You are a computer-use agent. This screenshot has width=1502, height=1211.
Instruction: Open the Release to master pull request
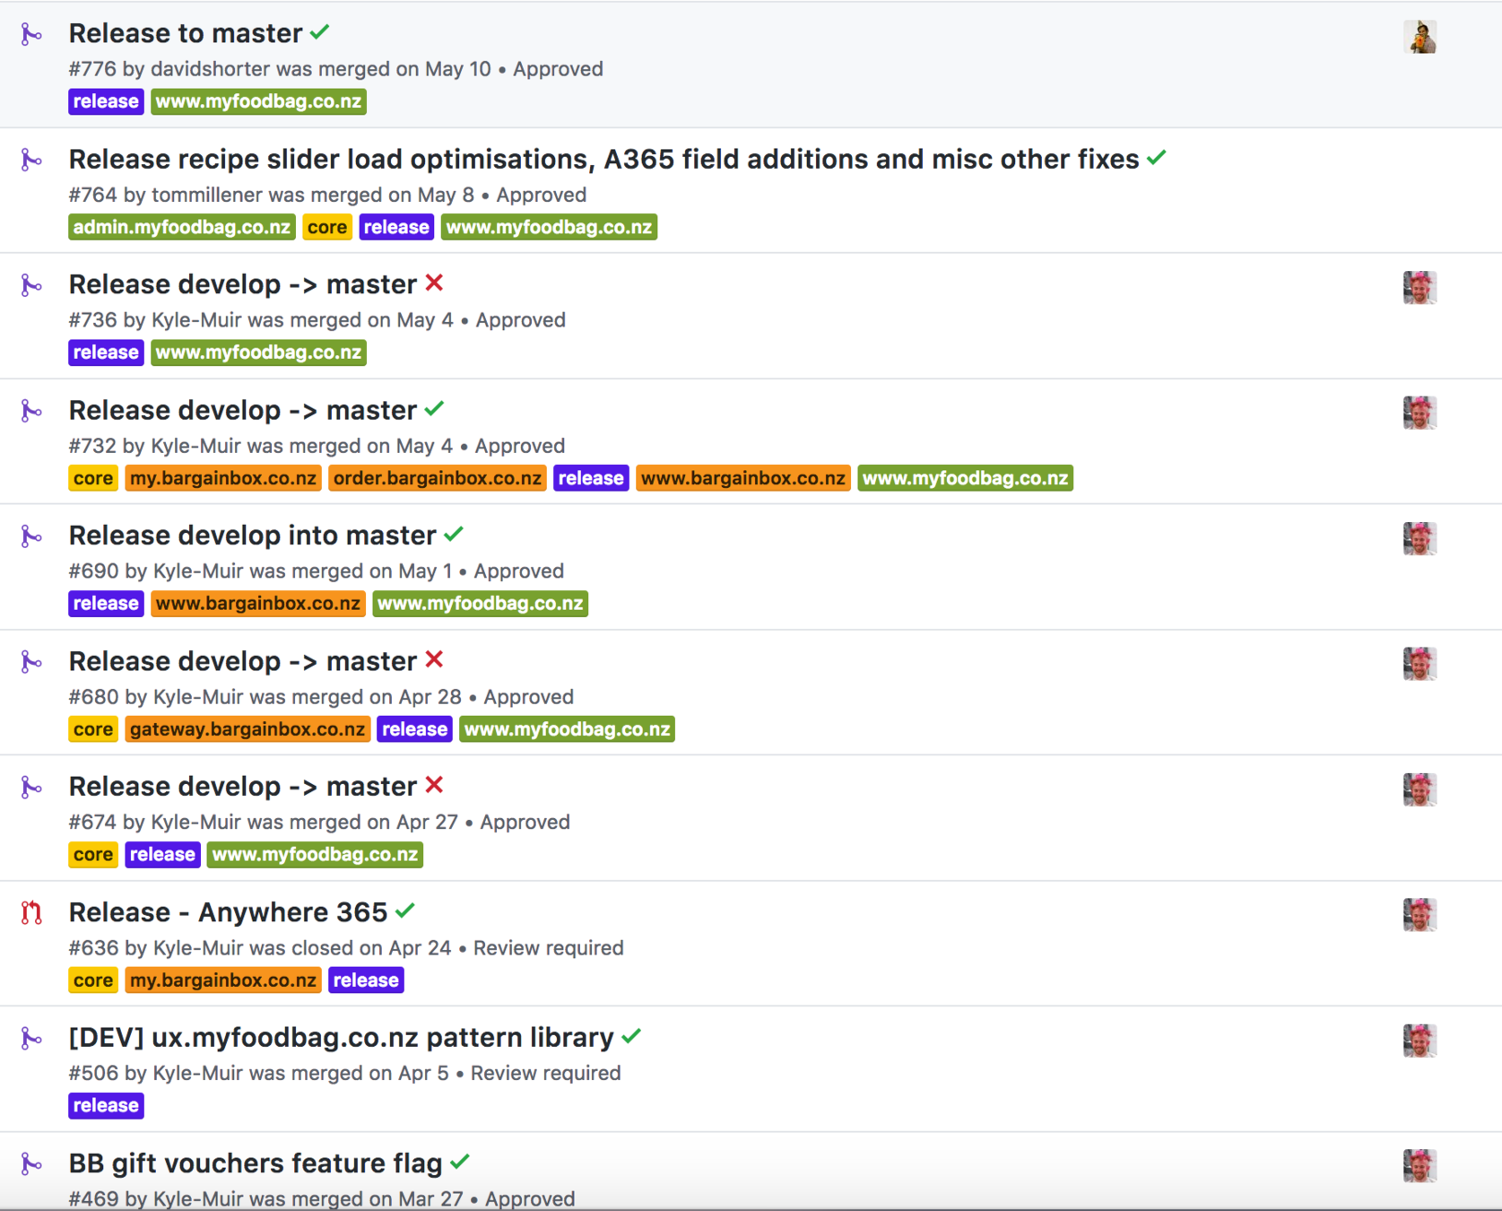coord(186,33)
